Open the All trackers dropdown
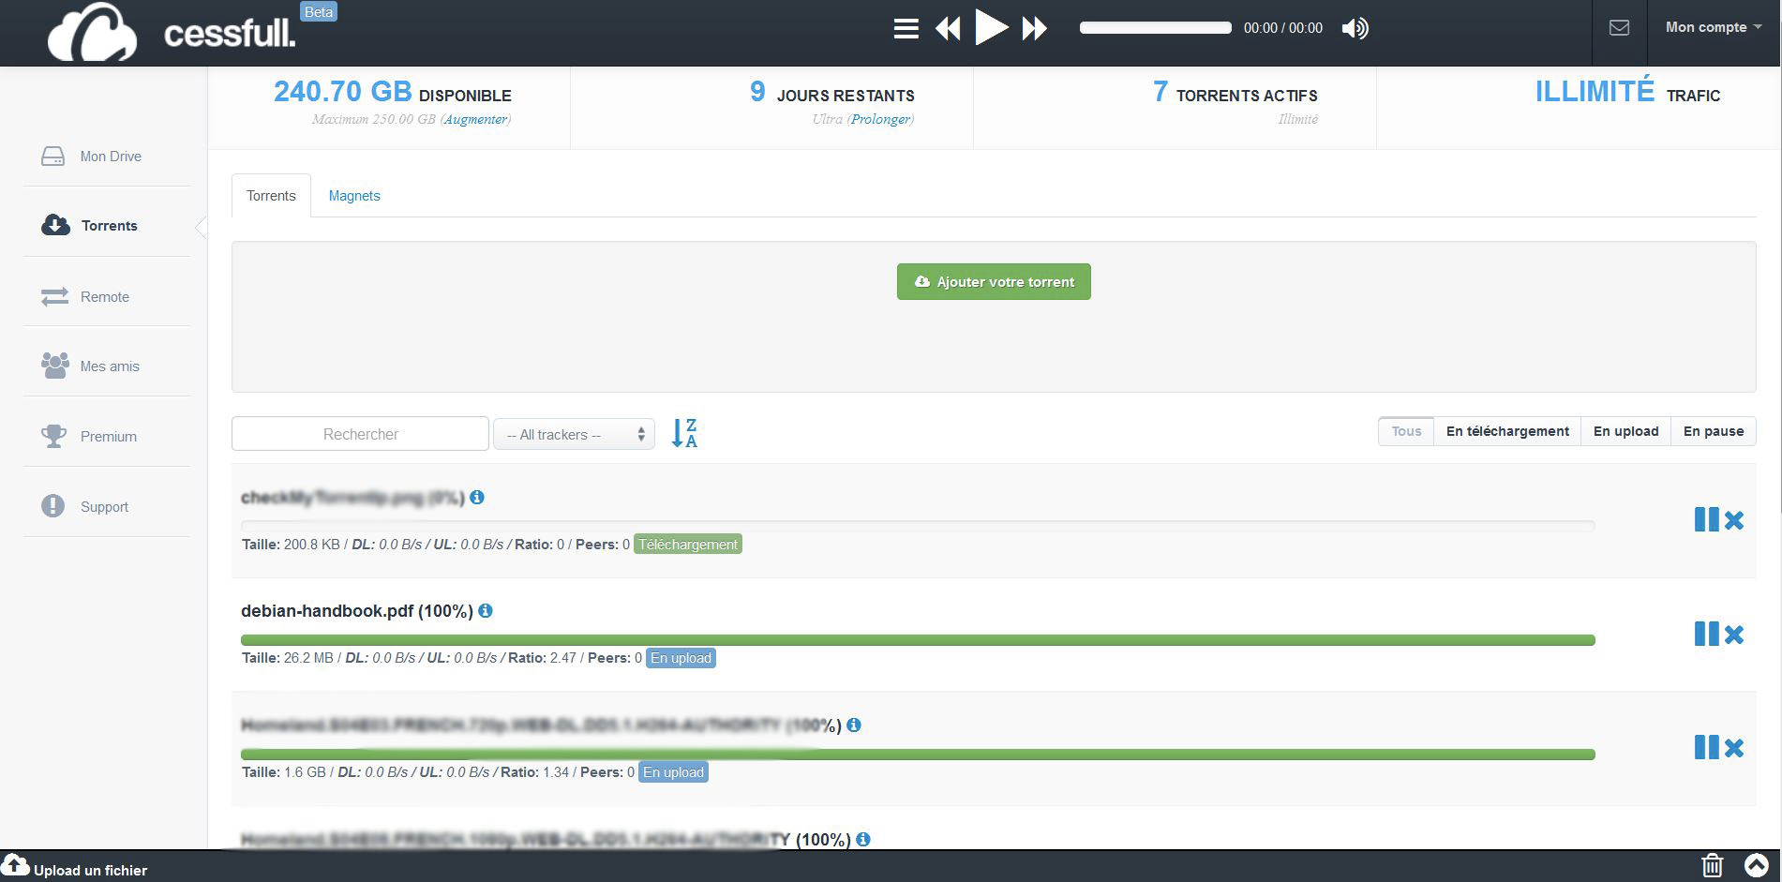1782x882 pixels. click(x=574, y=435)
